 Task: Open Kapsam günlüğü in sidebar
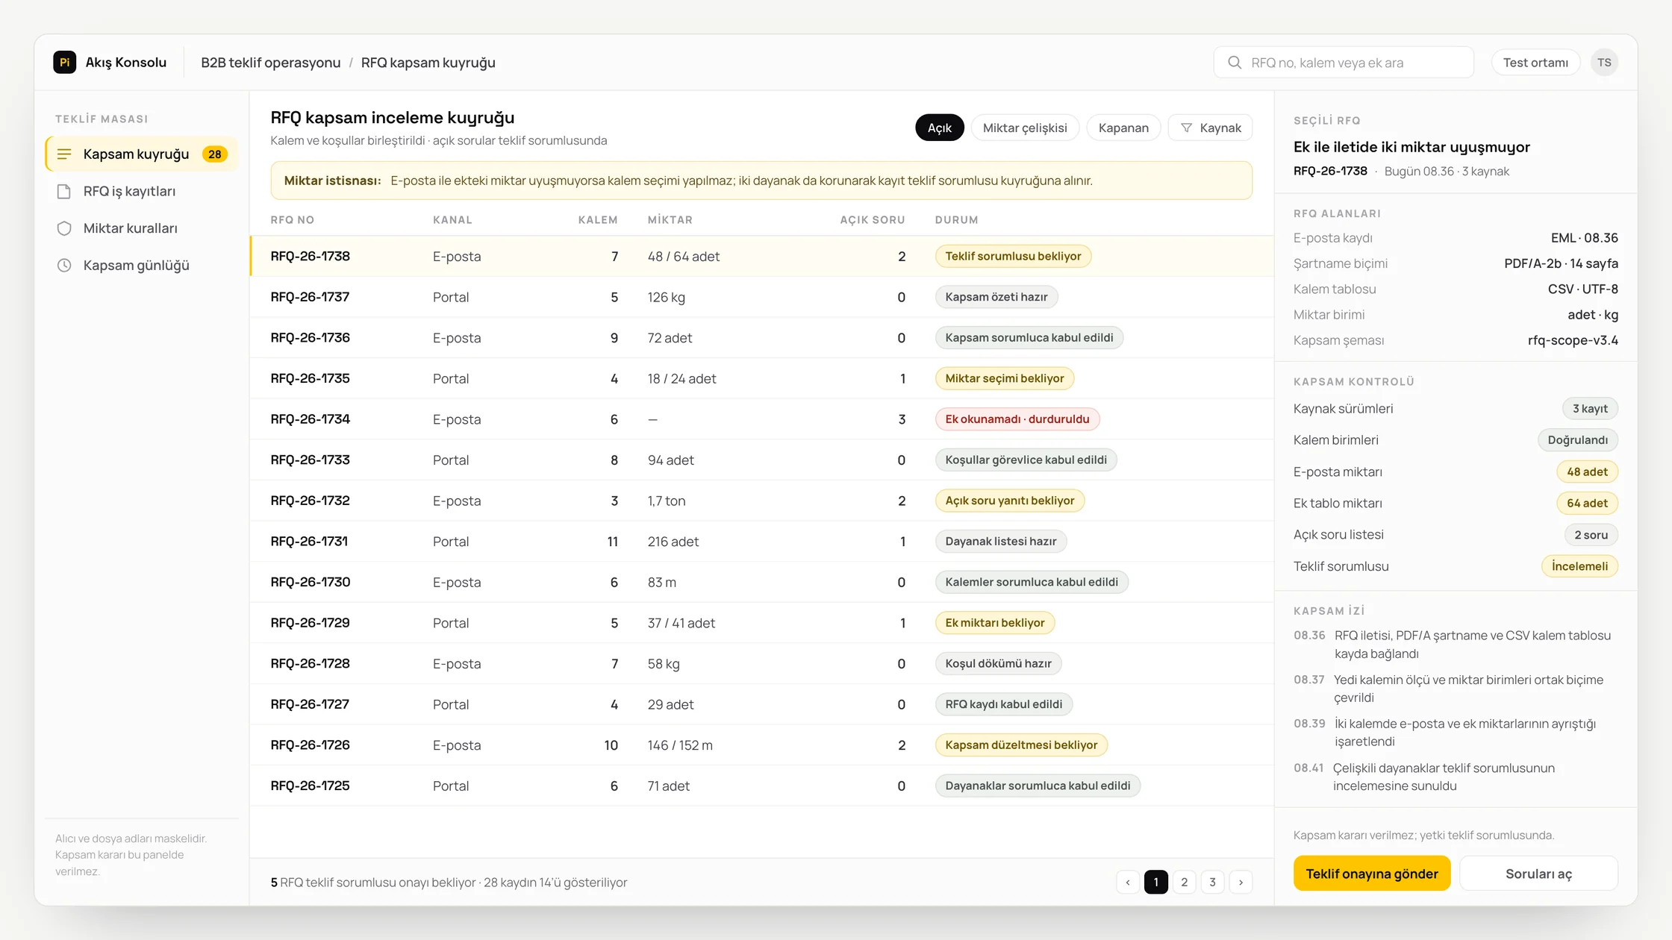point(142,266)
